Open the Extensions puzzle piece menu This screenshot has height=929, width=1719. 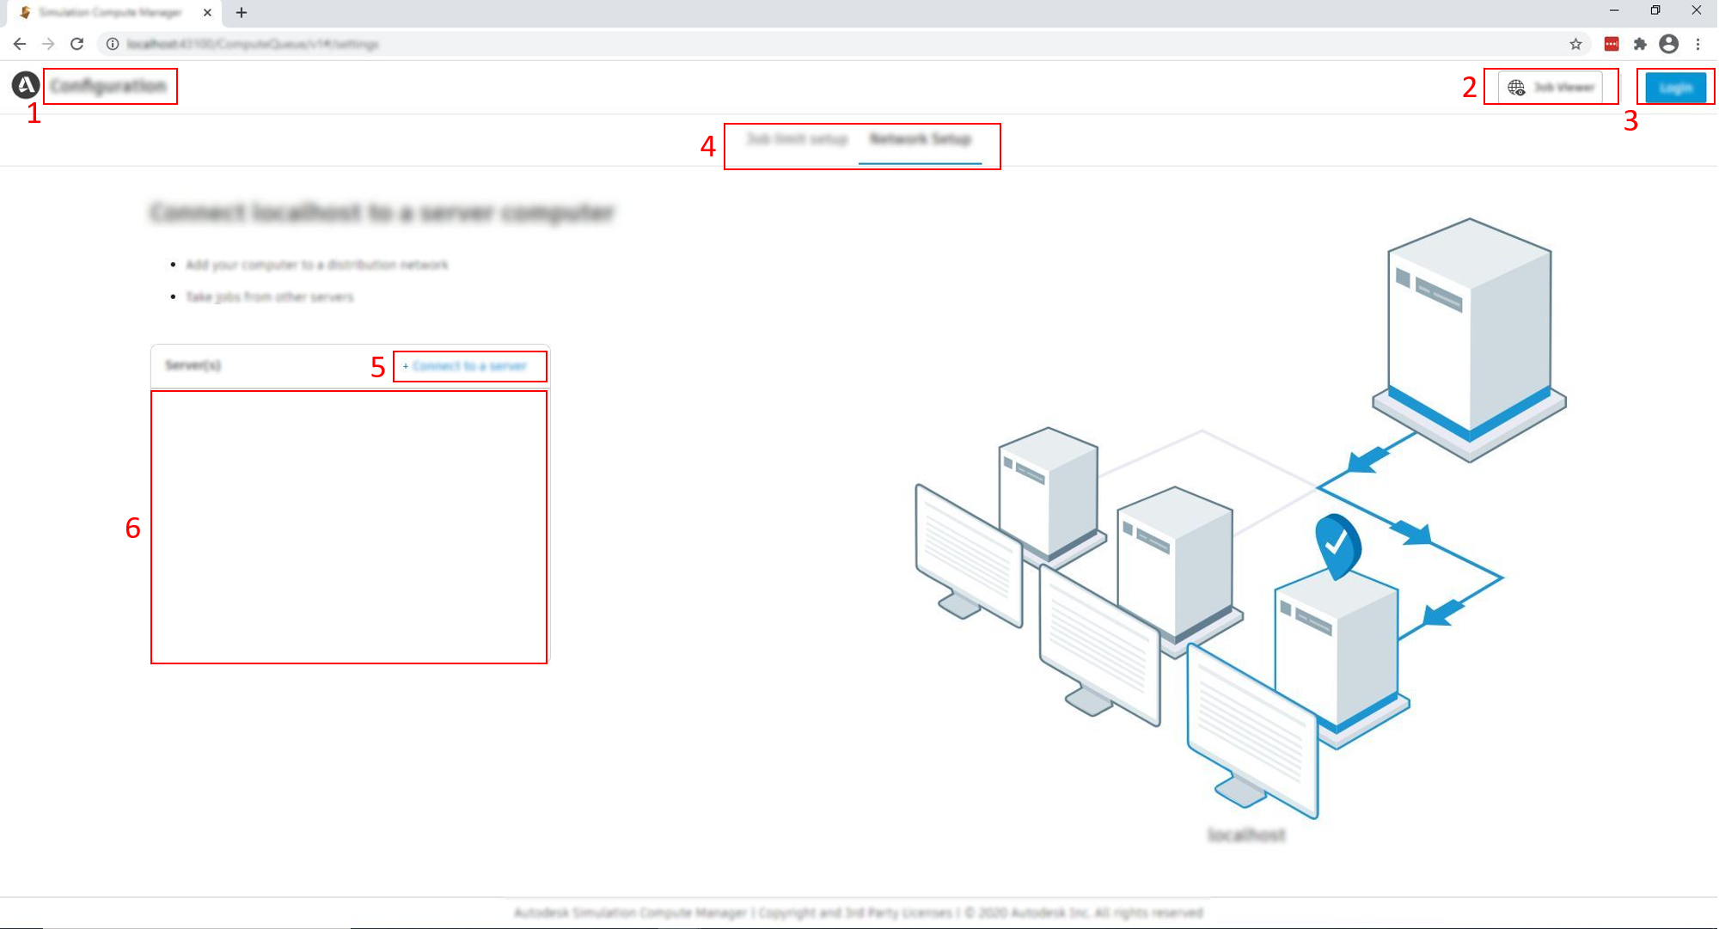coord(1640,44)
